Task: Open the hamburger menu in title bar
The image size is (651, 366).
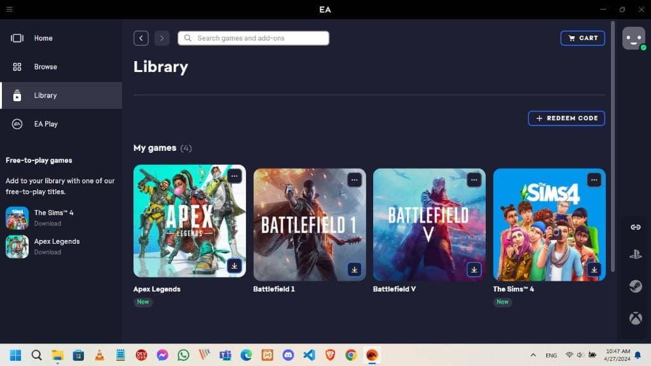Action: (10, 9)
